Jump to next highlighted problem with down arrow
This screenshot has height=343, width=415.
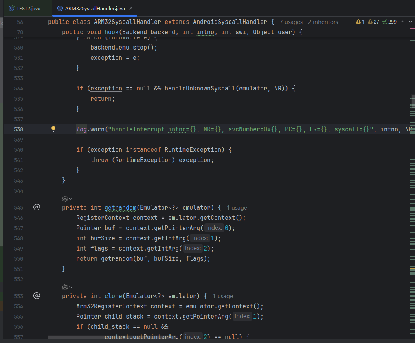coord(411,22)
